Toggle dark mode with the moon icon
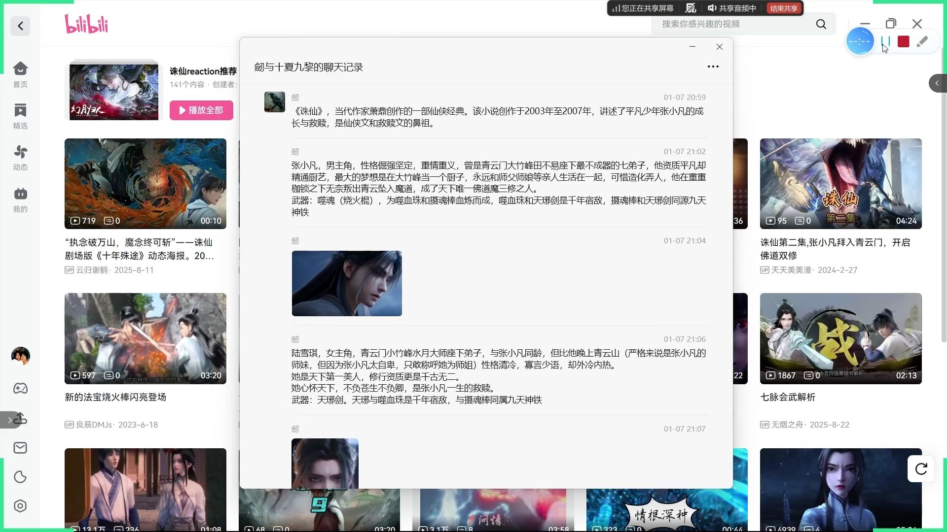The image size is (947, 532). (x=20, y=477)
